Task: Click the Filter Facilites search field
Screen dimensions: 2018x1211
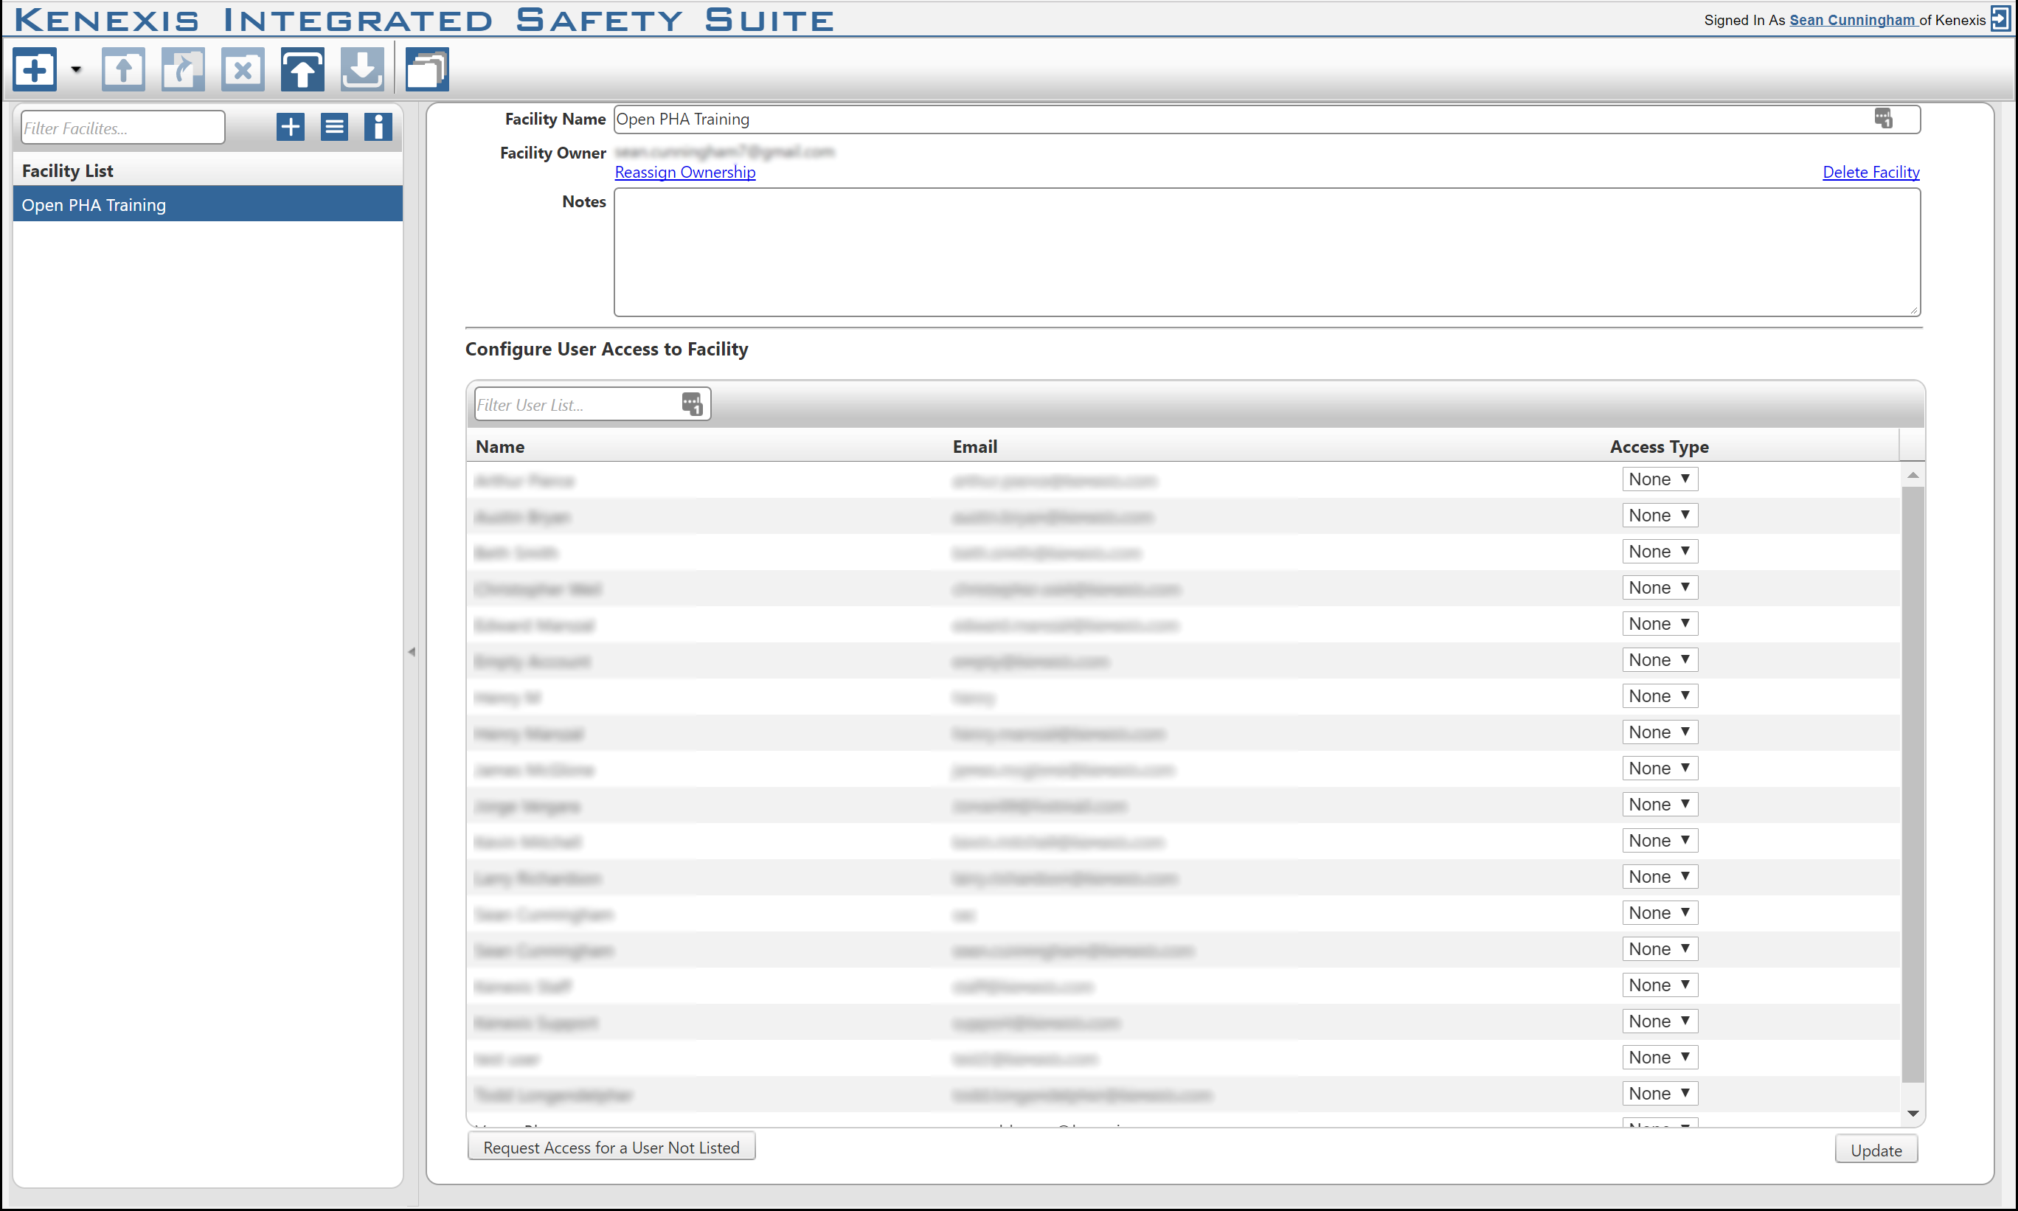Action: click(122, 128)
